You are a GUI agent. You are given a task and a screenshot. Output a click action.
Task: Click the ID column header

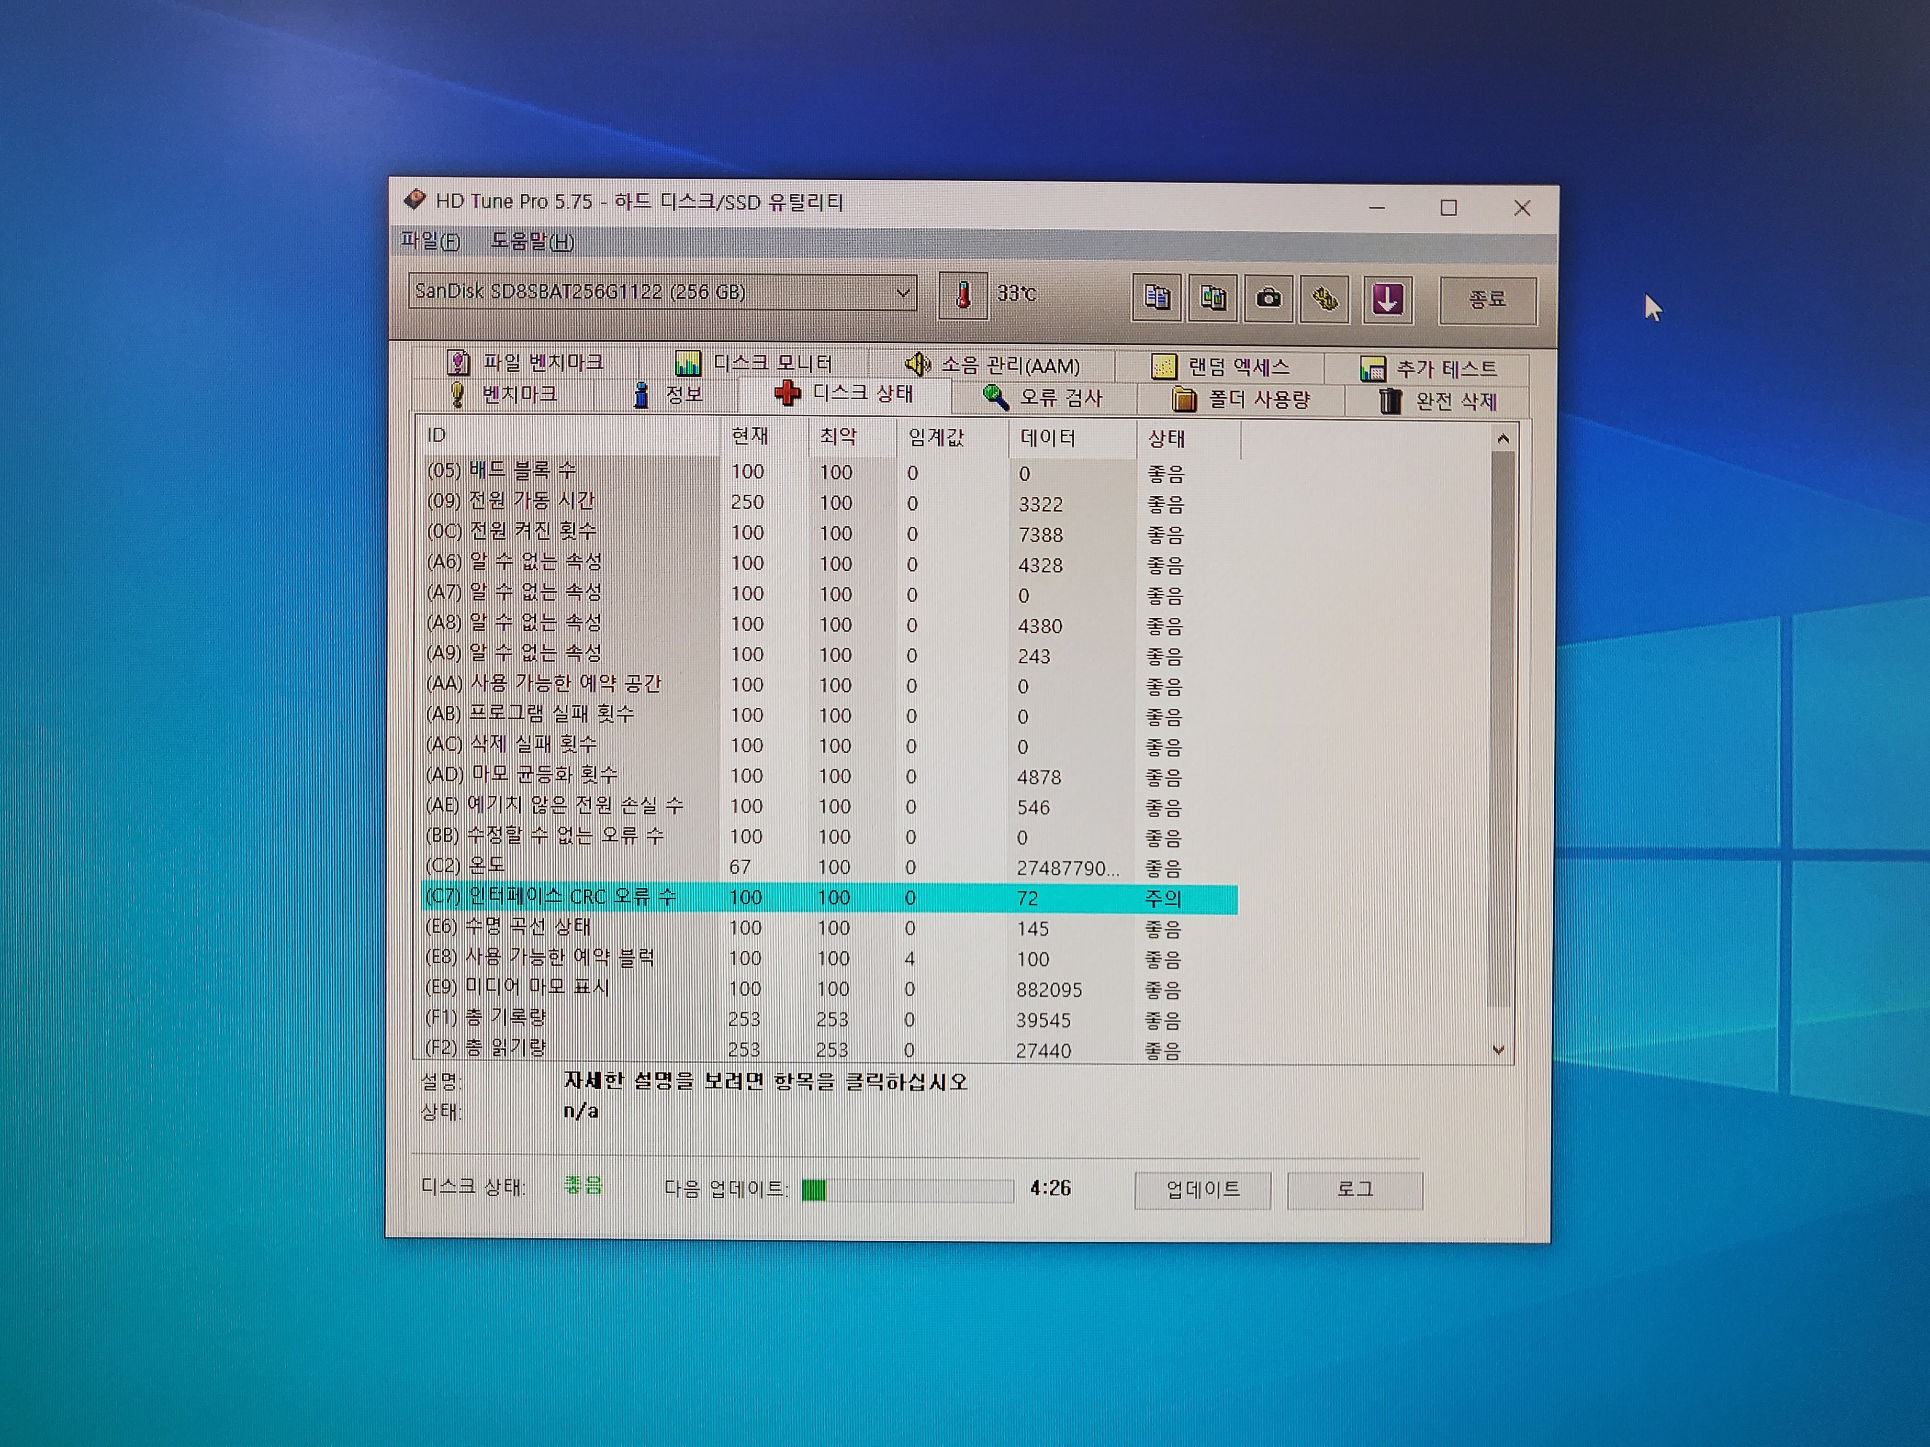tap(571, 436)
